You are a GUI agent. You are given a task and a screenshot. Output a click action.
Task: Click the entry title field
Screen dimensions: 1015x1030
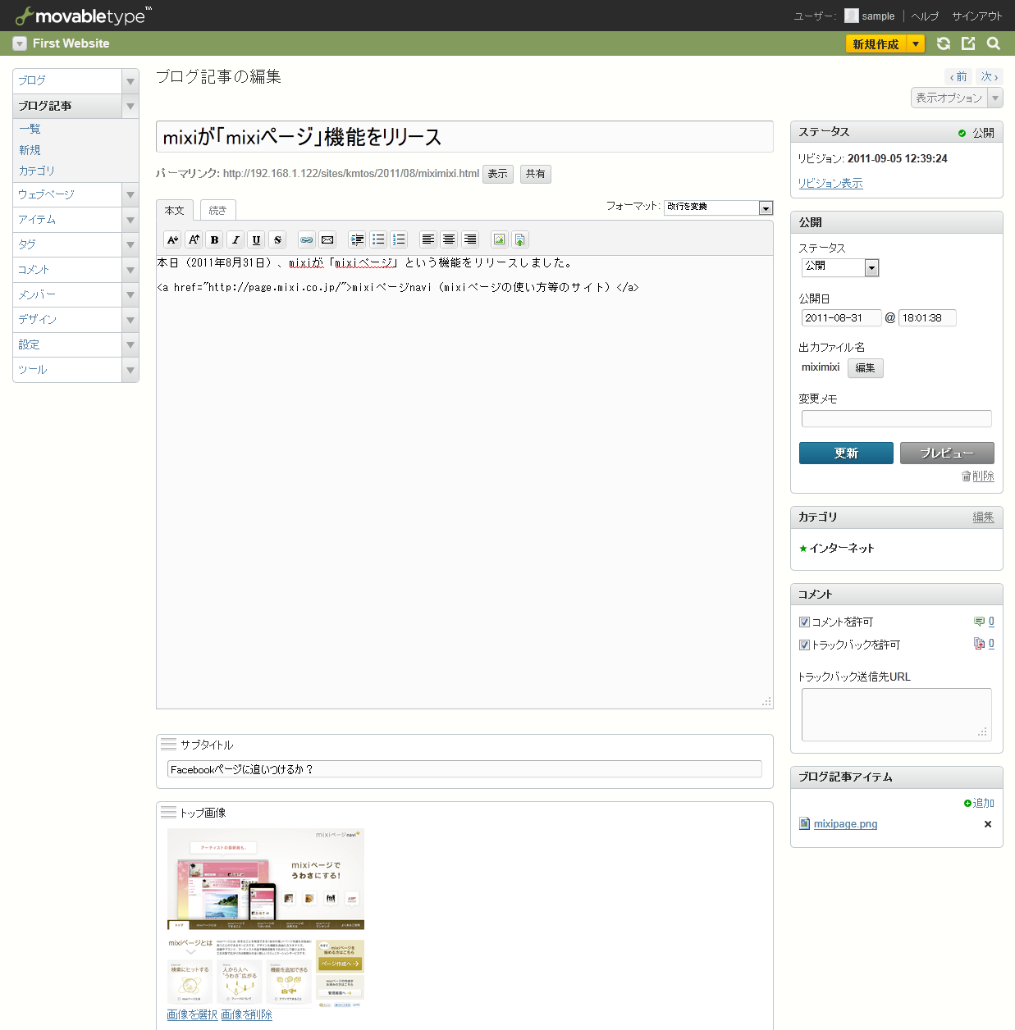coord(464,137)
